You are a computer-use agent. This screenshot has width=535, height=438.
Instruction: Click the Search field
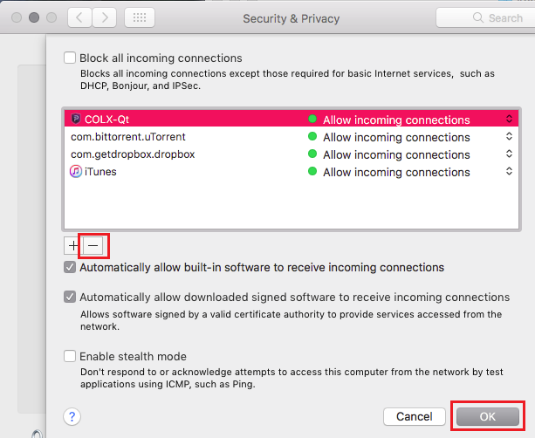pos(484,17)
